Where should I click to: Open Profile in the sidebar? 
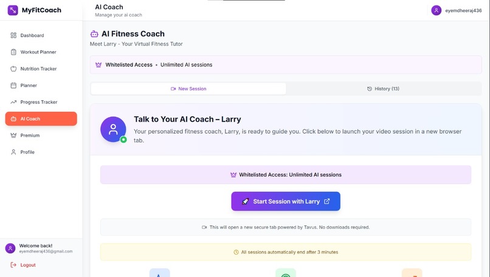pos(41,152)
